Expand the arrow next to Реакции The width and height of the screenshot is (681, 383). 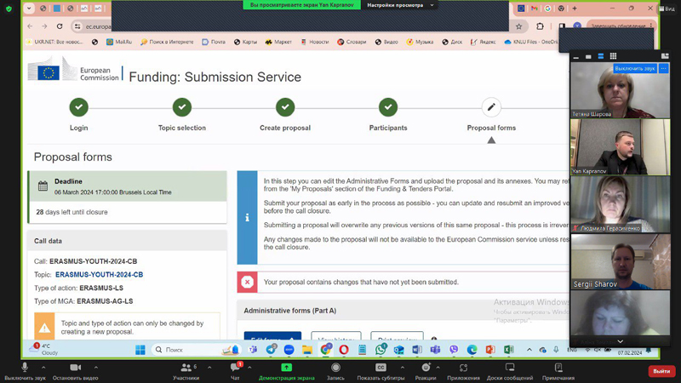coord(438,368)
